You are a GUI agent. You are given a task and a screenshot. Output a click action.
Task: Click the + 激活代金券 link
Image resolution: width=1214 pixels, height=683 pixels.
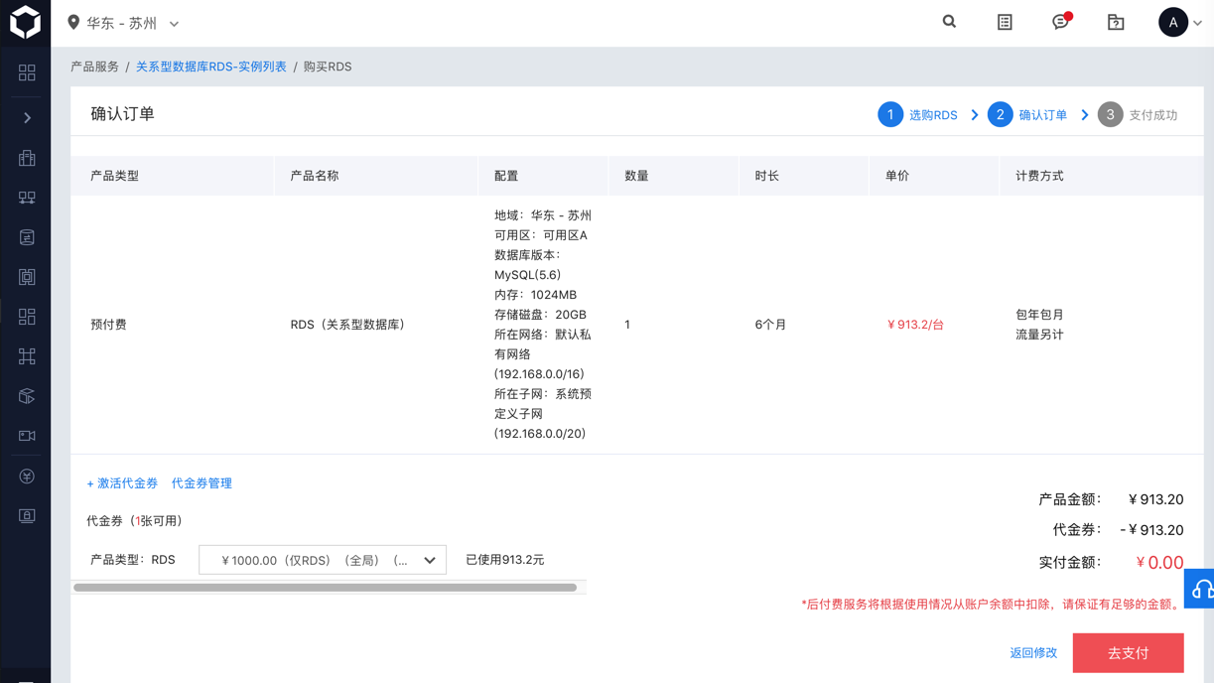[x=122, y=483]
